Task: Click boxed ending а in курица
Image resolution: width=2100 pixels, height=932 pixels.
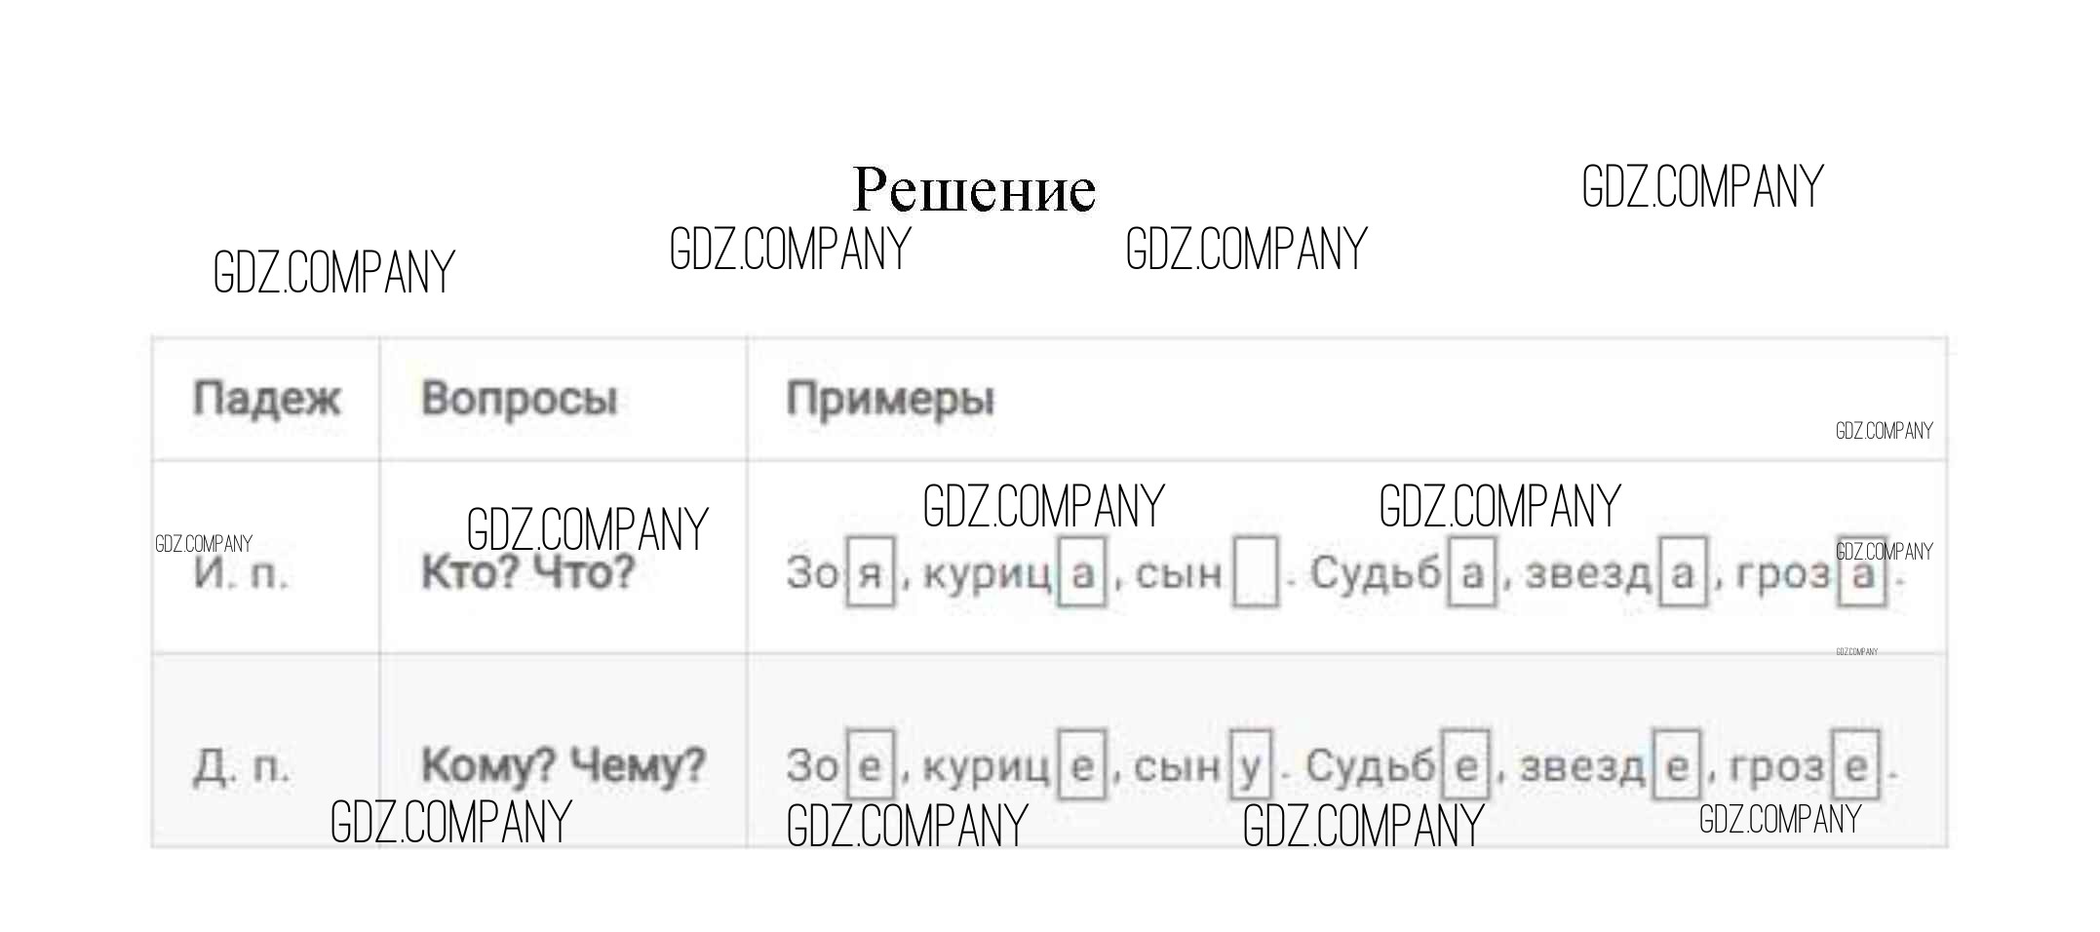Action: pos(1082,573)
